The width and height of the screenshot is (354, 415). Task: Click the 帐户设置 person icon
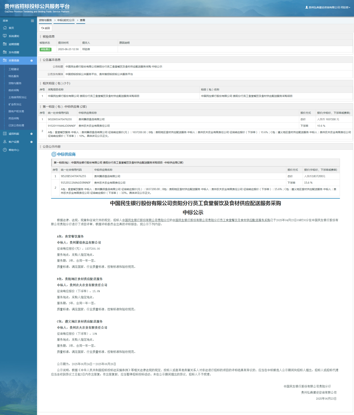[x=5, y=142]
